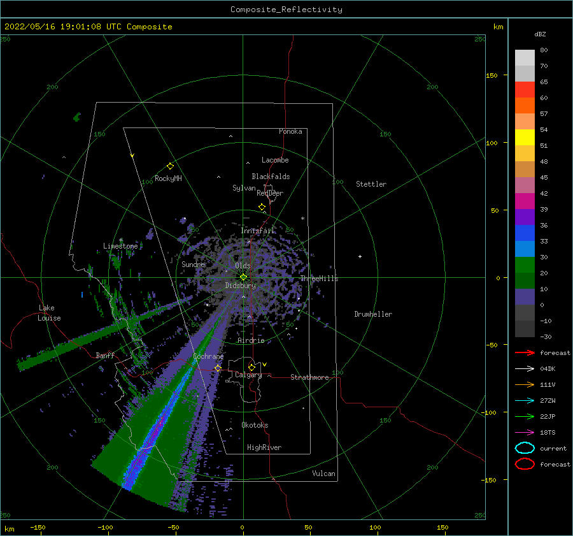
Task: Select the 39 dBZ magenta color swatch
Action: pyautogui.click(x=525, y=201)
